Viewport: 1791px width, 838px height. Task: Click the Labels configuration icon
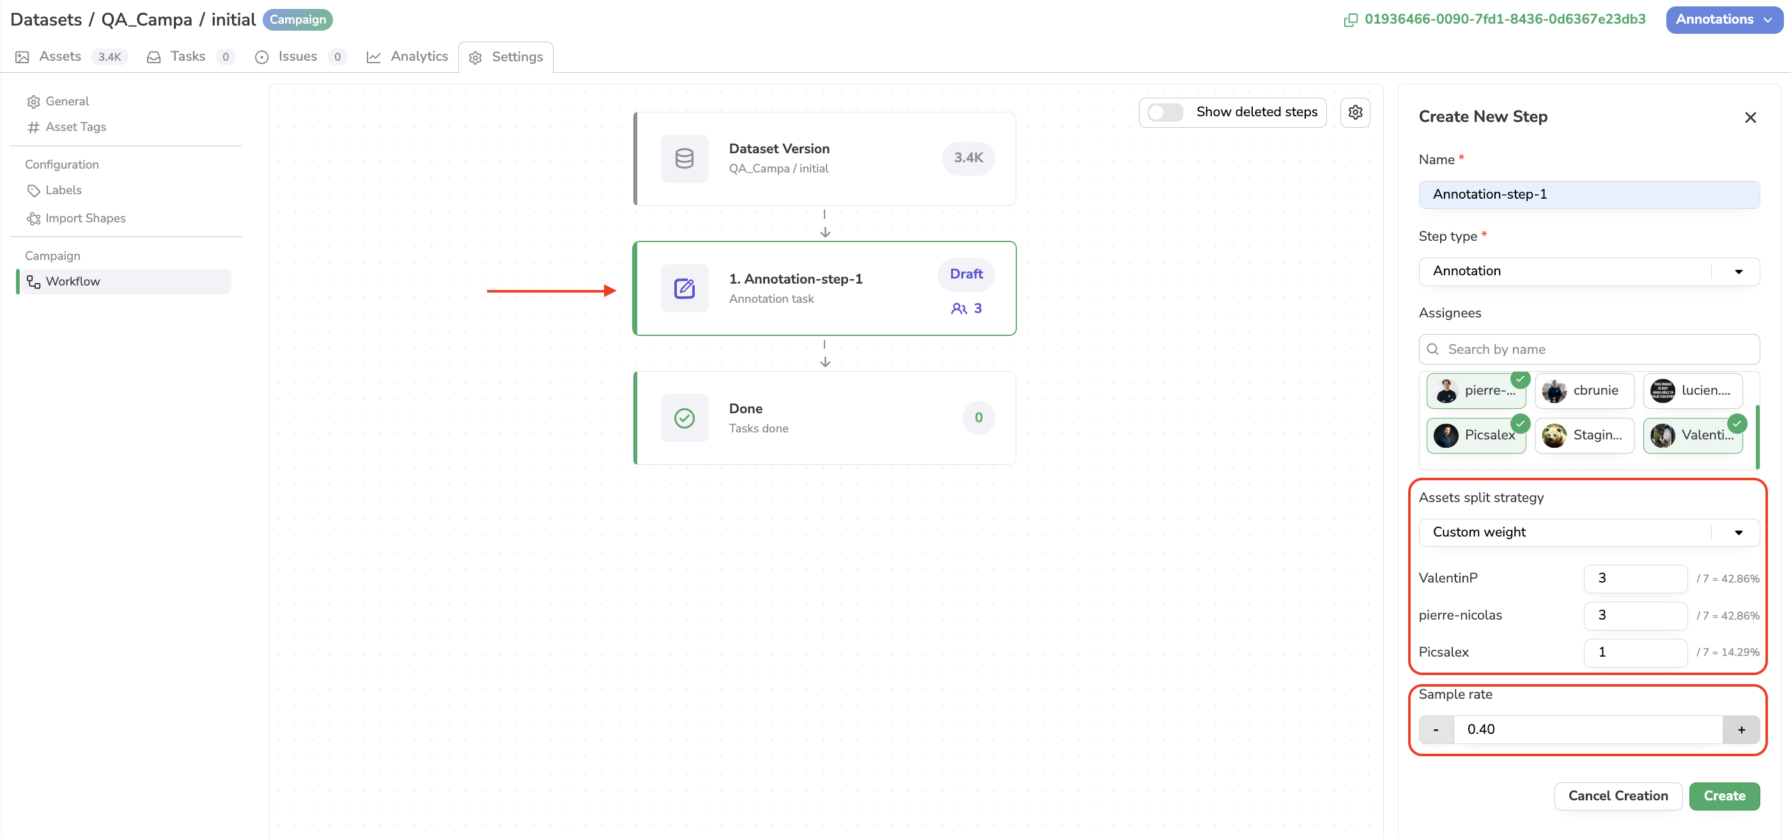click(x=32, y=191)
